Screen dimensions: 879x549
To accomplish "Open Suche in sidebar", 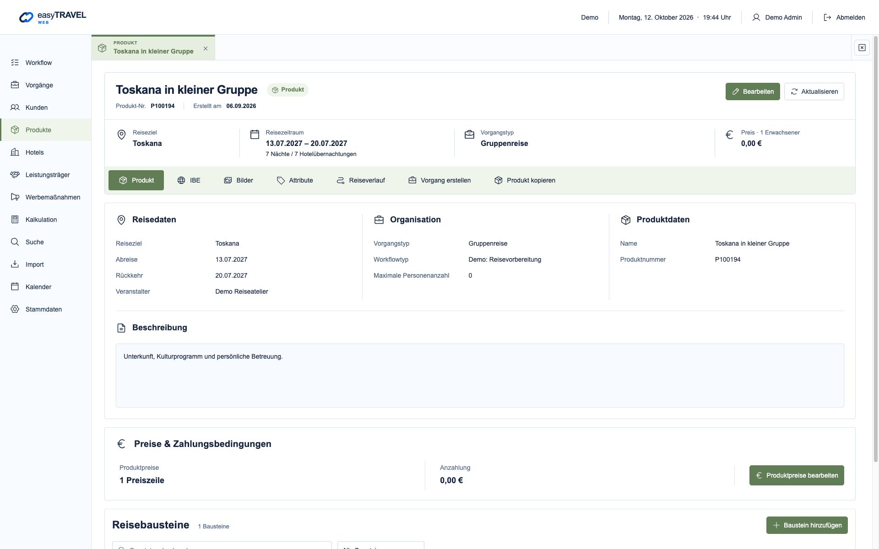I will [45, 242].
